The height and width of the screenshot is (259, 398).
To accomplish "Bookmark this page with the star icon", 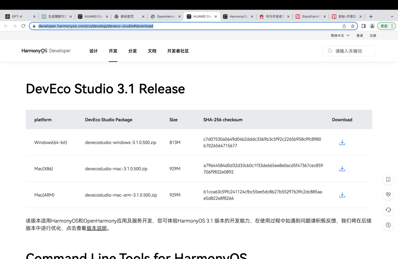I will coord(353,26).
